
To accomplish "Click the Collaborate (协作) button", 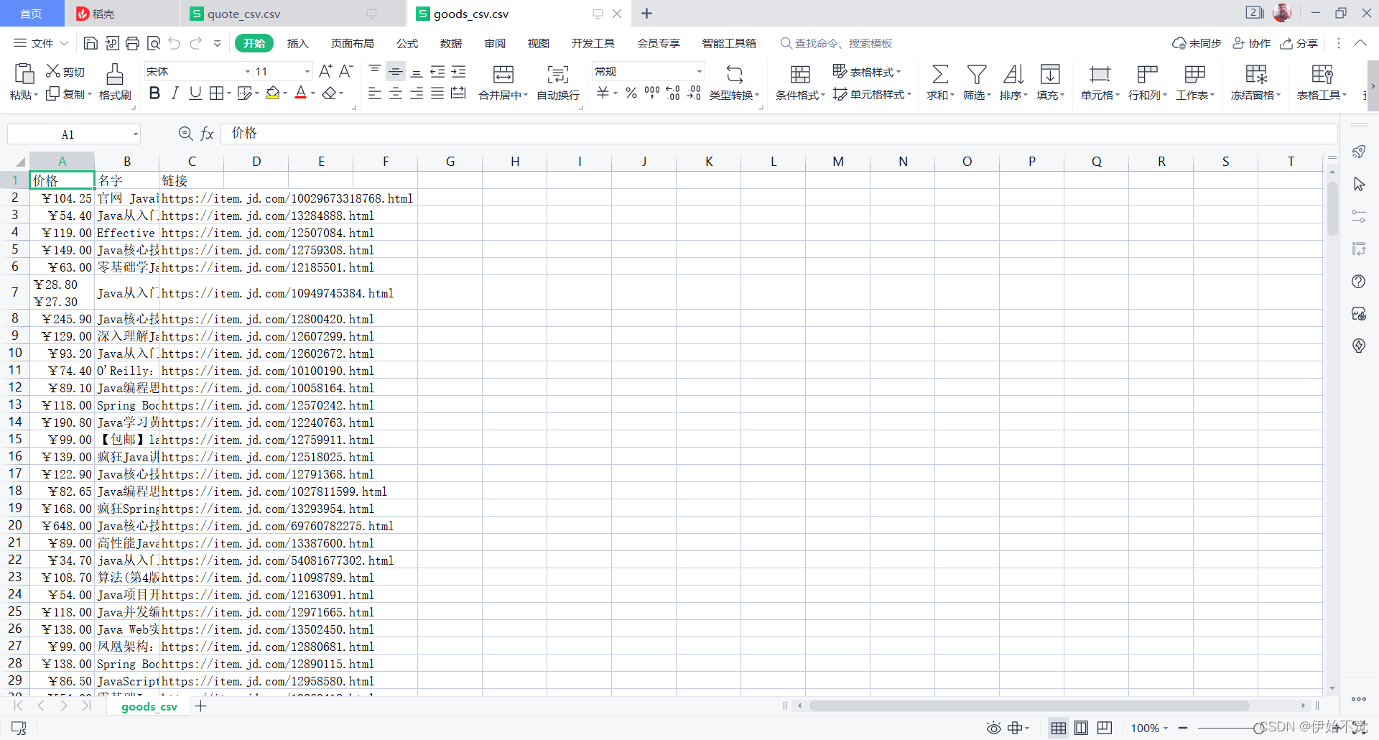I will [1252, 43].
